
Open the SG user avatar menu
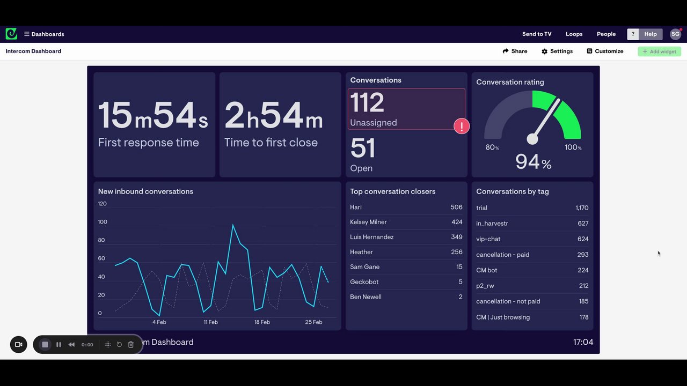(675, 34)
